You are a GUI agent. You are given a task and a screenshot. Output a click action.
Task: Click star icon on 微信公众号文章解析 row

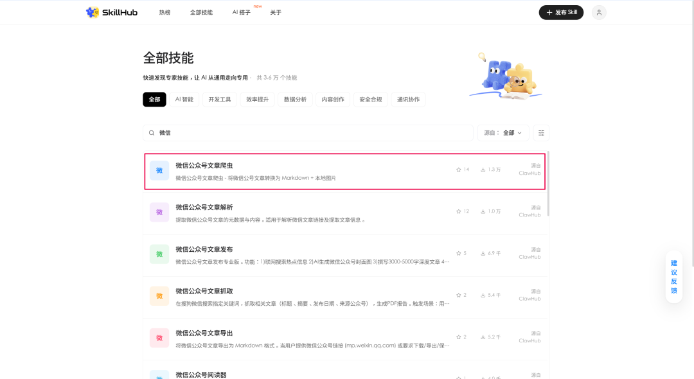pos(459,211)
